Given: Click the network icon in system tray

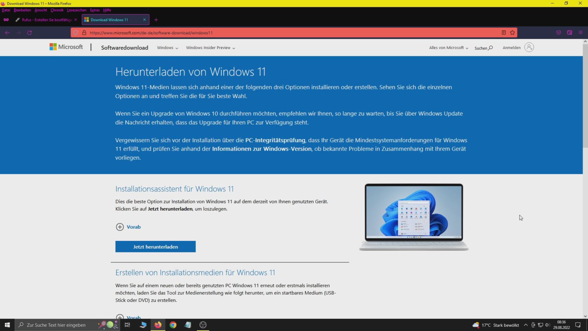Looking at the screenshot, I should tap(541, 325).
